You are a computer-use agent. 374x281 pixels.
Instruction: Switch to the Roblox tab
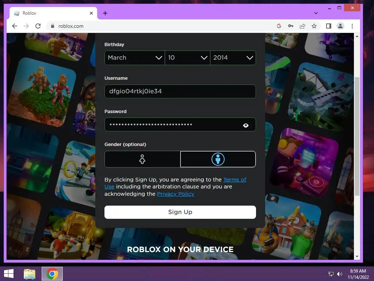pos(53,13)
